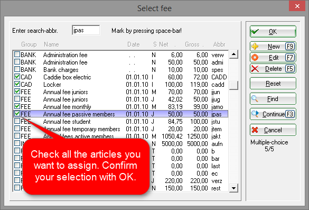Uncheck the Locker fee checkbox
The width and height of the screenshot is (309, 210).
point(17,84)
